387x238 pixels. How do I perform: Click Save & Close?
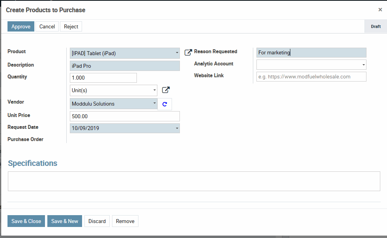26,221
